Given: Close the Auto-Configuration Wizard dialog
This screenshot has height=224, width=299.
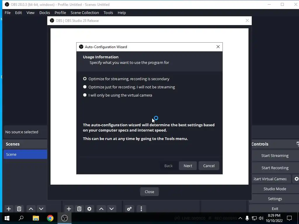Looking at the screenshot, I should tap(218, 47).
